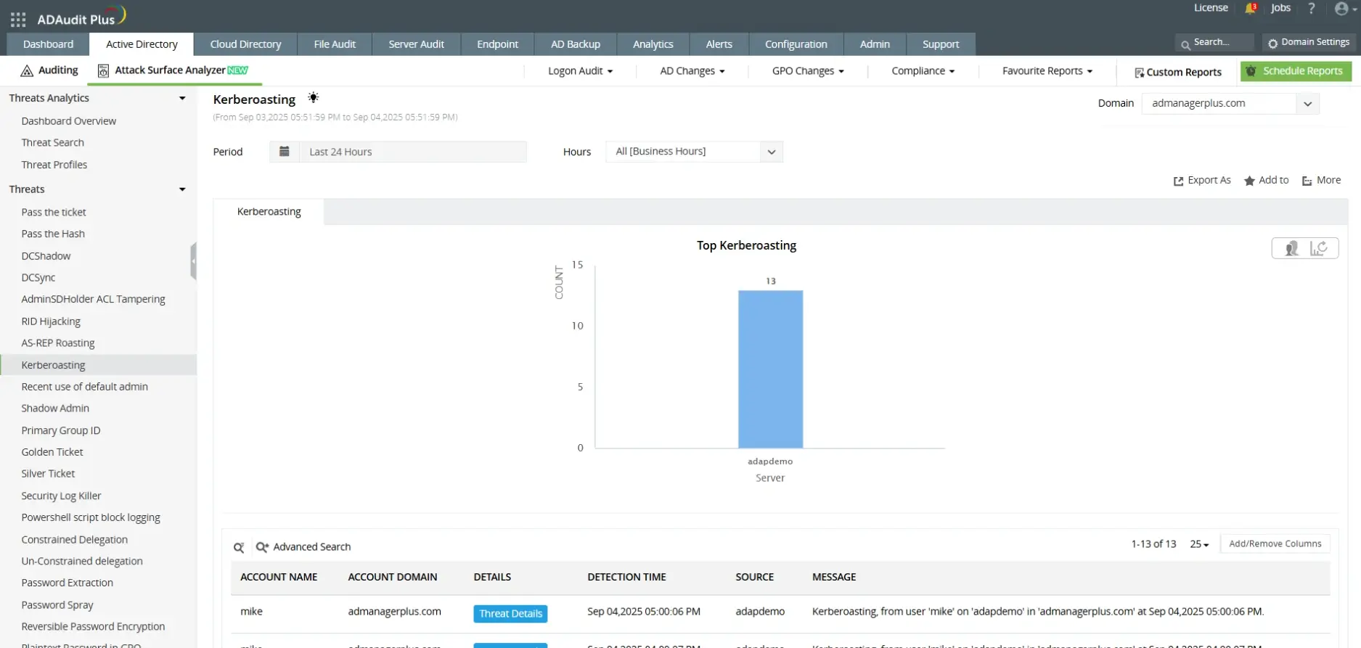The height and width of the screenshot is (648, 1361).
Task: Open the DCSync threat report
Action: [38, 278]
